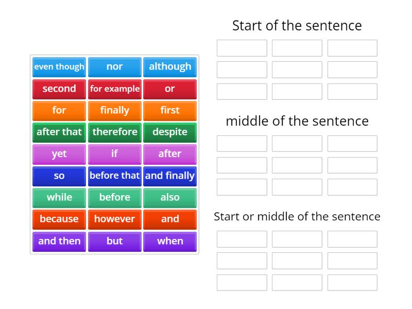The height and width of the screenshot is (309, 412).
Task: Click the red 'for example' tile
Action: click(114, 89)
